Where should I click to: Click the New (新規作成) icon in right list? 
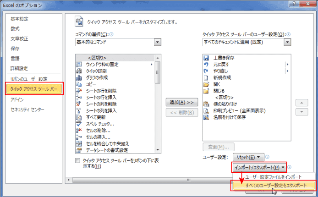(206, 77)
